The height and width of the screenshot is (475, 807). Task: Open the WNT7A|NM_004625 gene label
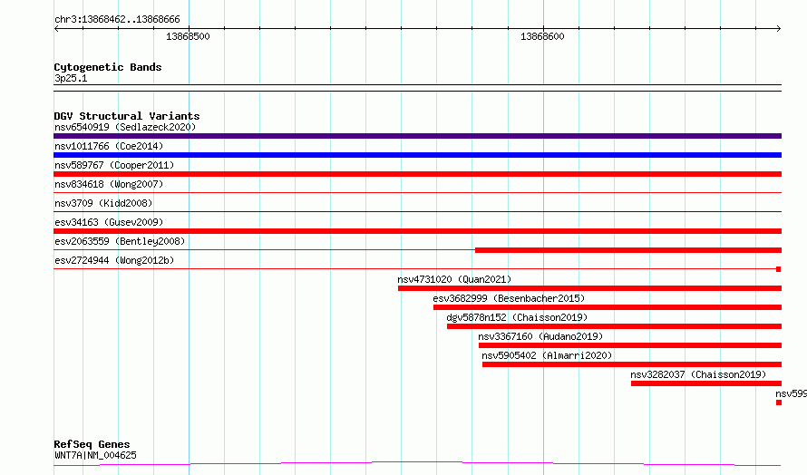(x=95, y=455)
